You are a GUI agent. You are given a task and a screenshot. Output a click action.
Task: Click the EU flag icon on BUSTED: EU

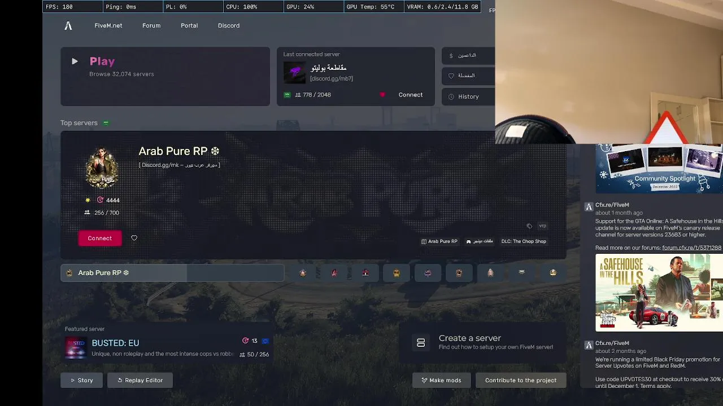265,341
